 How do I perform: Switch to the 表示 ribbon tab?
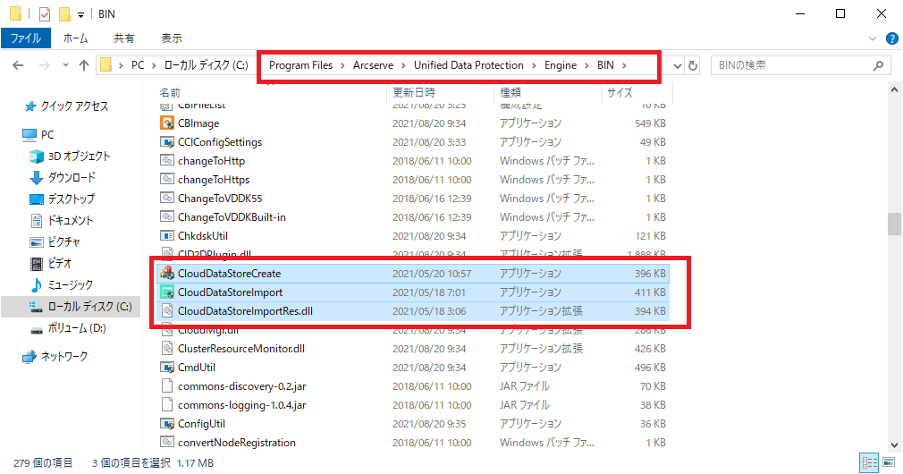[171, 38]
